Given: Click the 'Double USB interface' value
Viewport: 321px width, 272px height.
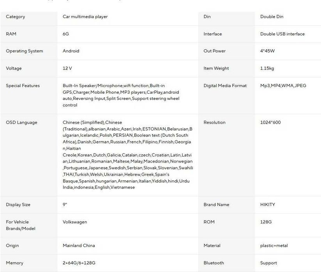Looking at the screenshot, I should coord(282,34).
